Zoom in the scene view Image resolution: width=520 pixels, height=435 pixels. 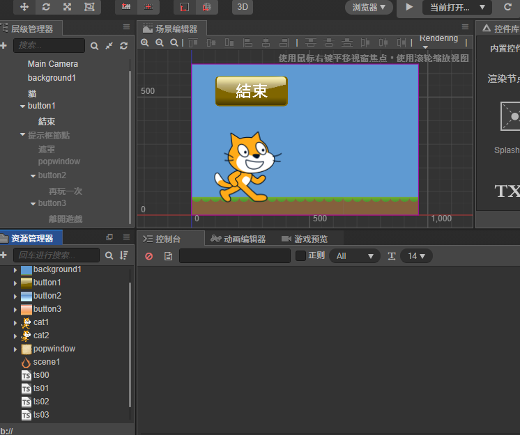[144, 42]
